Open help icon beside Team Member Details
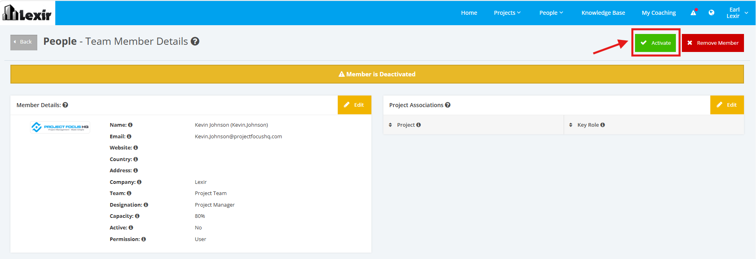This screenshot has height=259, width=756. click(195, 41)
